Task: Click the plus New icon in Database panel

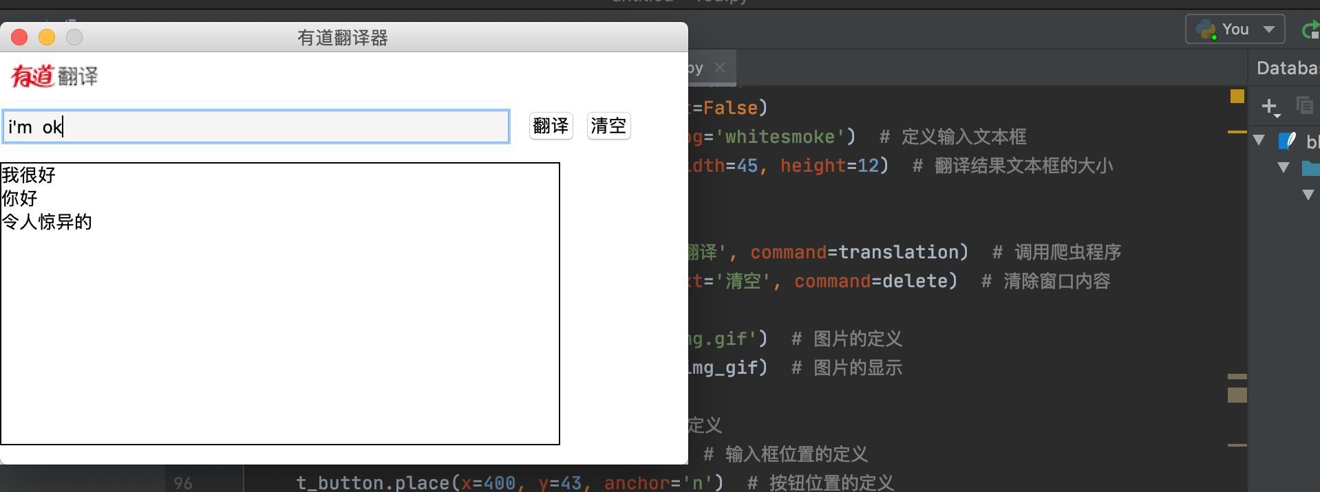Action: point(1270,107)
